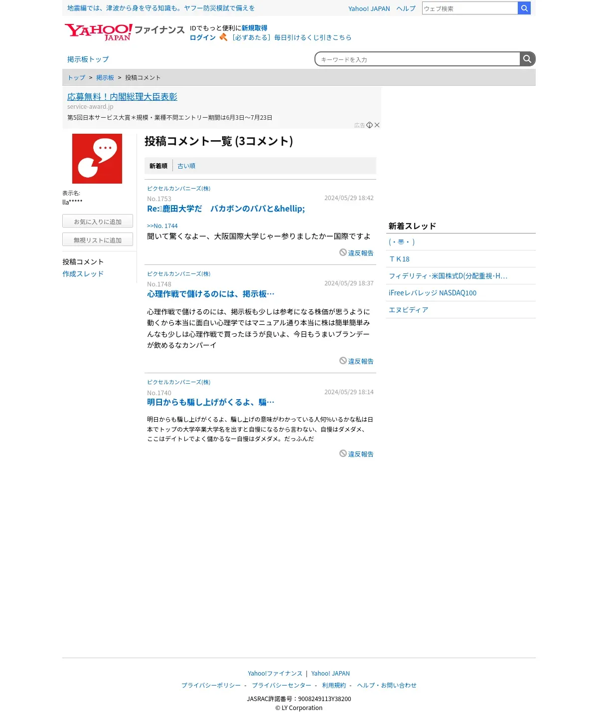Click the ad info icon next to 広告
Viewport: 598px width, 724px height.
369,125
